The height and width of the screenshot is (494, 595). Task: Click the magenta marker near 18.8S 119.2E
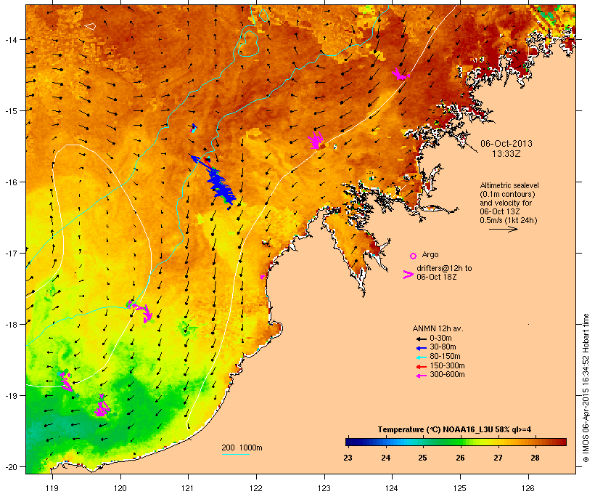coord(66,381)
